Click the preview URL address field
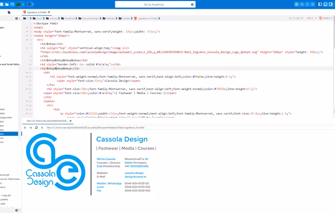This screenshot has width=335, height=213. [x=190, y=128]
